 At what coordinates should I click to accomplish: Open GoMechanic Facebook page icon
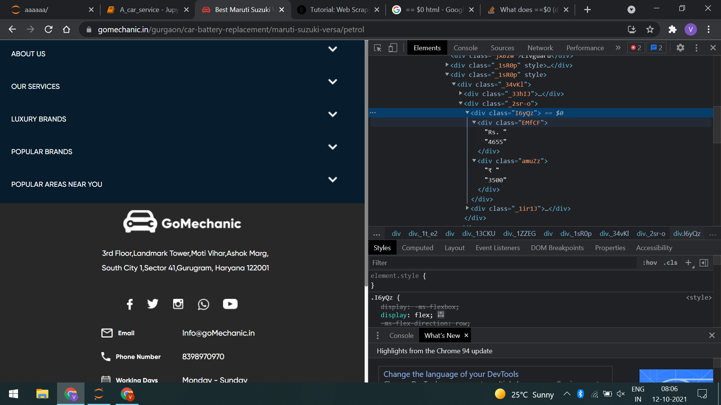[x=130, y=304]
